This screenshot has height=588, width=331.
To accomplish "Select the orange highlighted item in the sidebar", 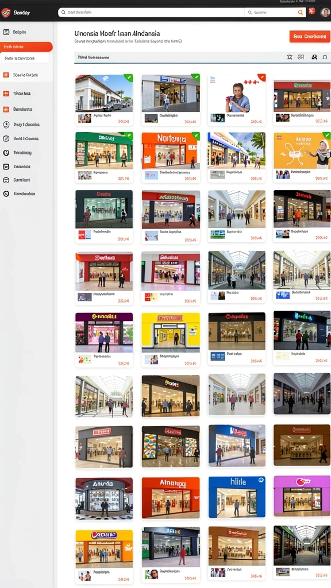I will tap(26, 47).
